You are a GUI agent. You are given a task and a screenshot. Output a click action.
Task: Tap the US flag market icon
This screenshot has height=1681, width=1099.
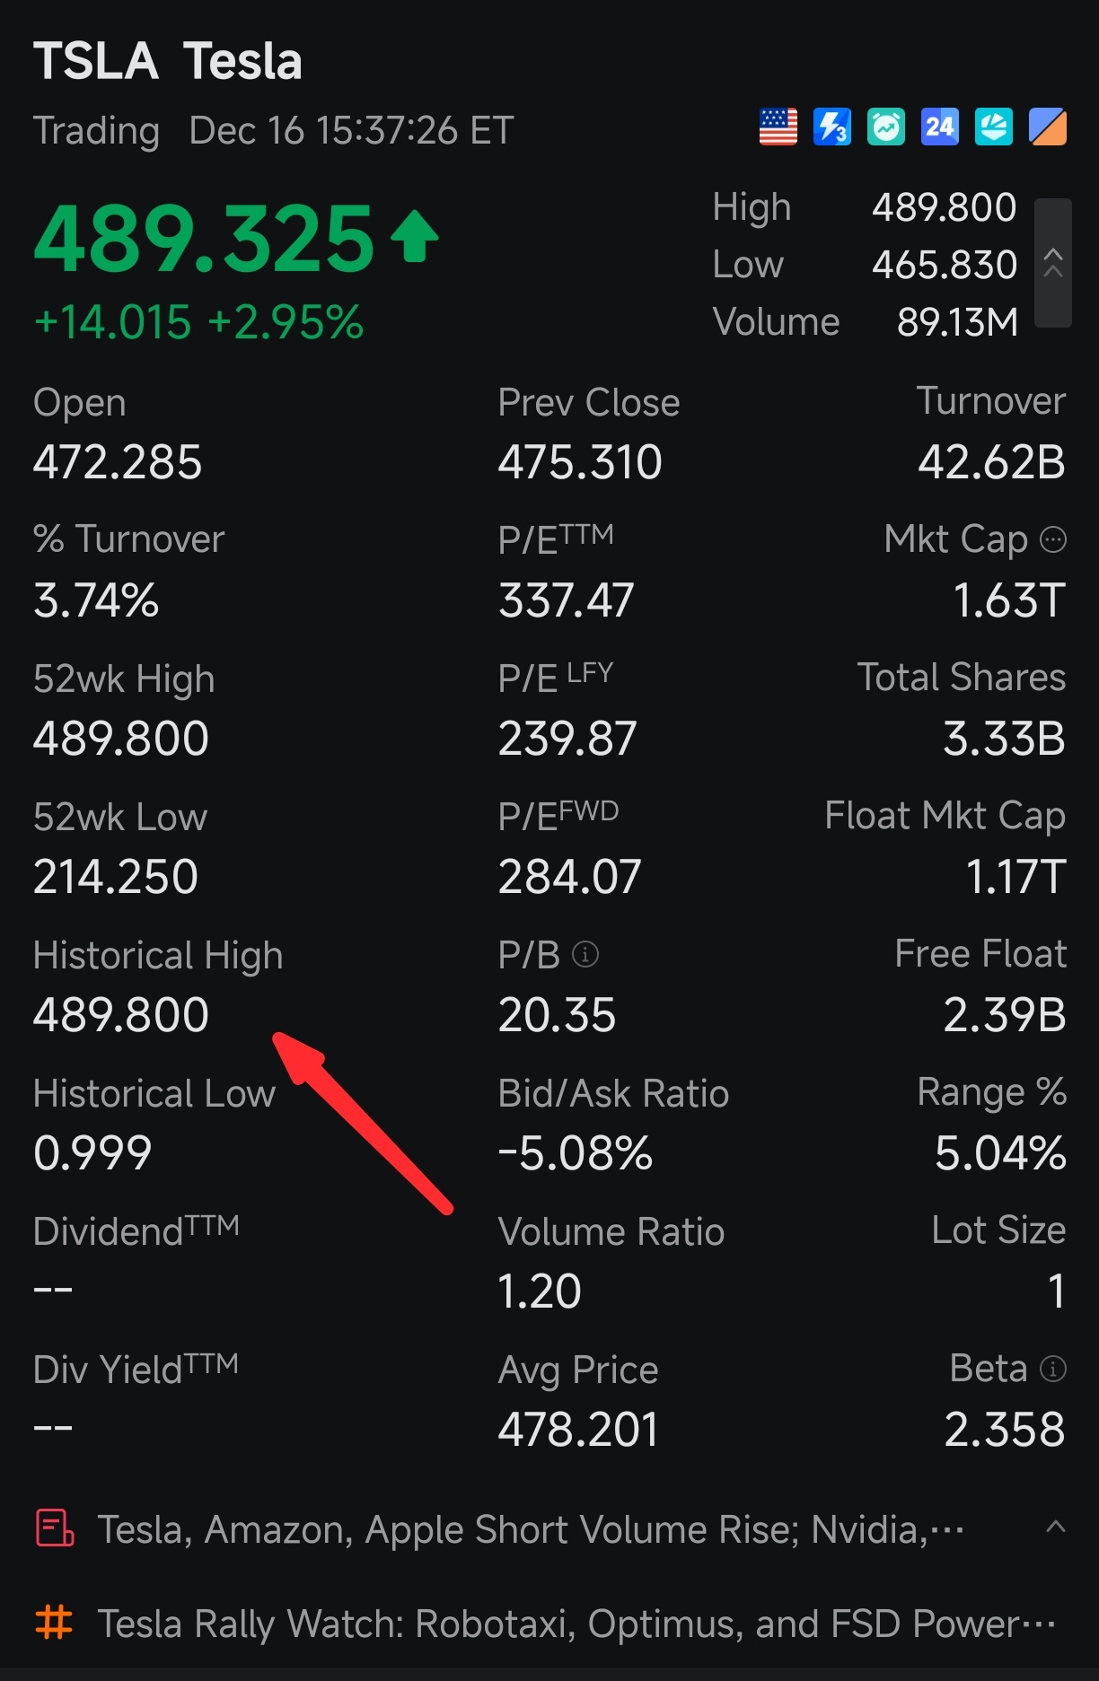pyautogui.click(x=778, y=127)
